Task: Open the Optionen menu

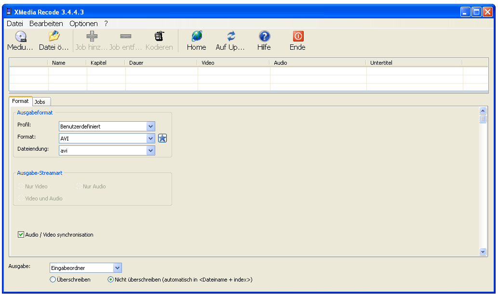Action: pos(83,24)
